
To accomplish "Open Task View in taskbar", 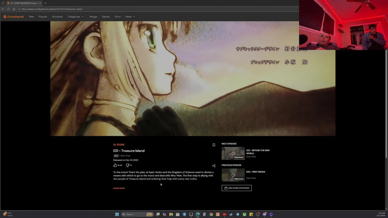I will coord(158,214).
